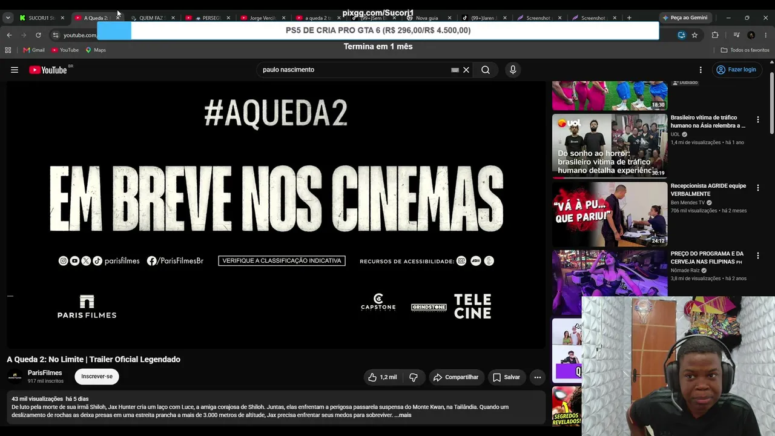This screenshot has width=775, height=436.
Task: Bookmark this page with the star icon
Action: (x=694, y=35)
